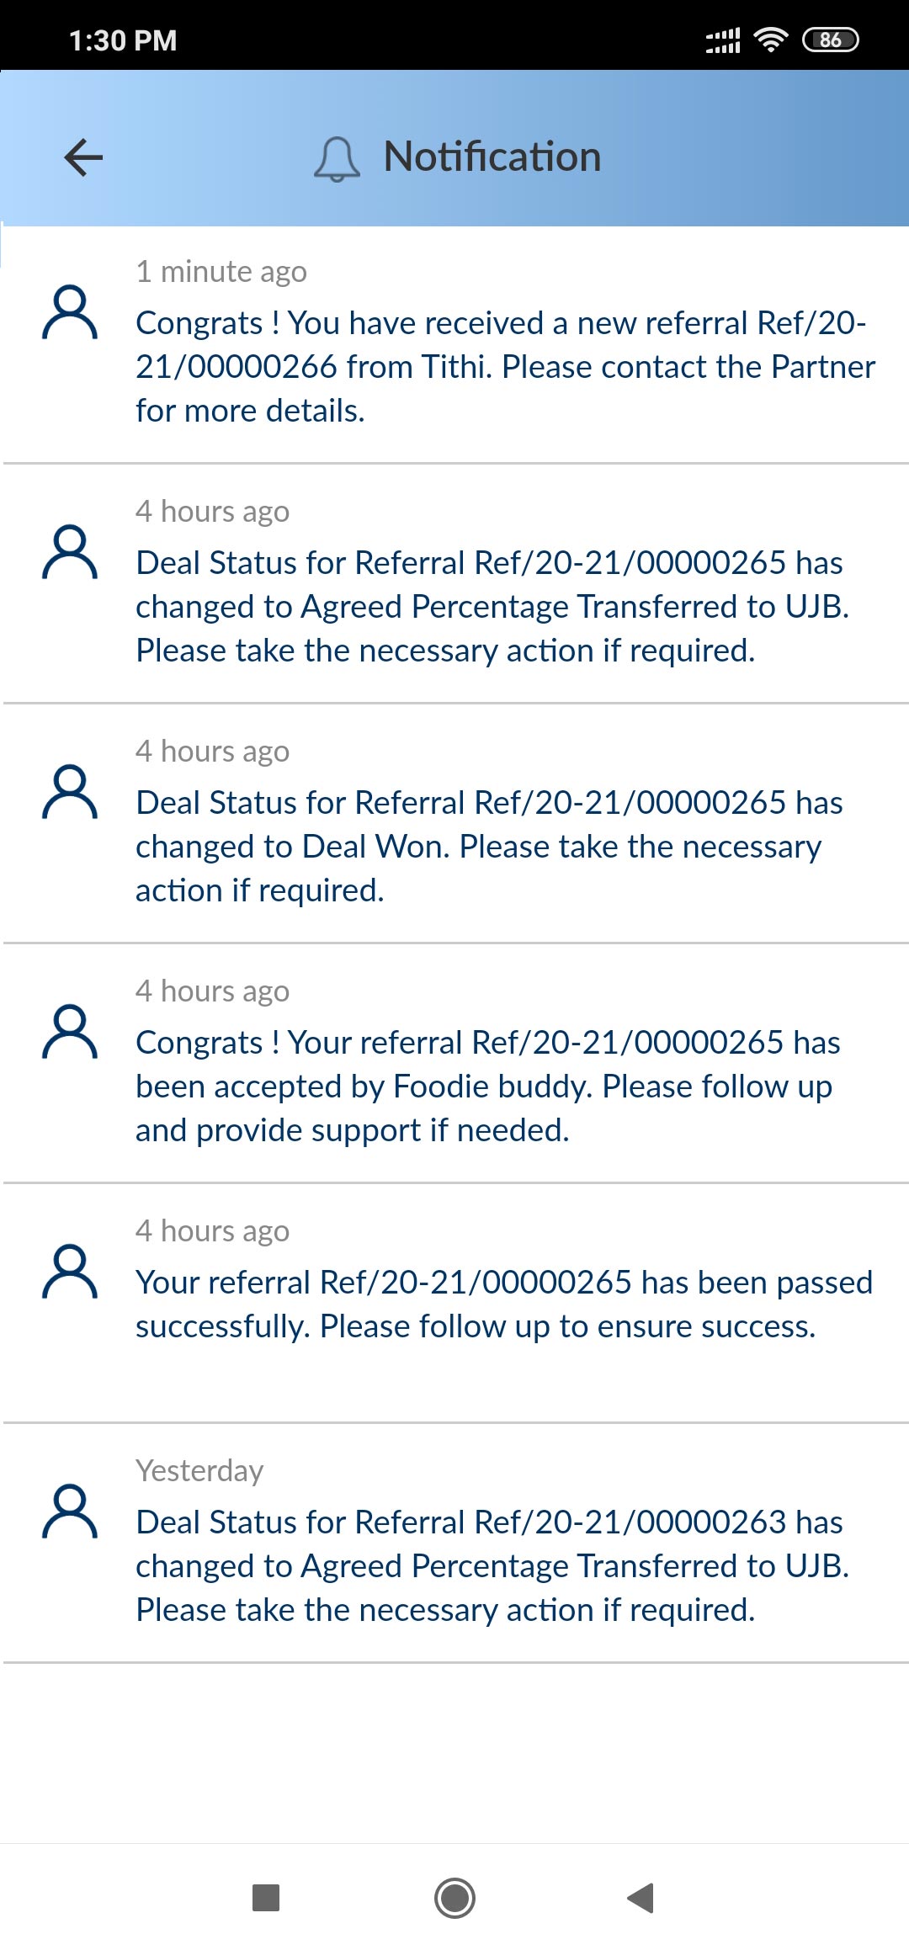Tap the Wi-Fi indicator in status bar
Viewport: 909px width, 1950px height.
click(x=770, y=40)
